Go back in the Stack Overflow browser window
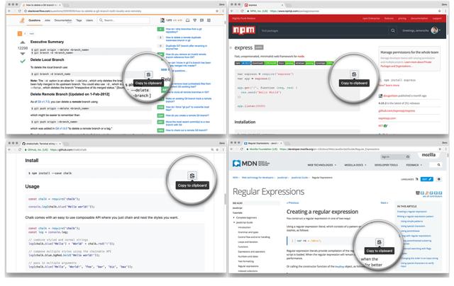The image size is (454, 286). [9, 11]
